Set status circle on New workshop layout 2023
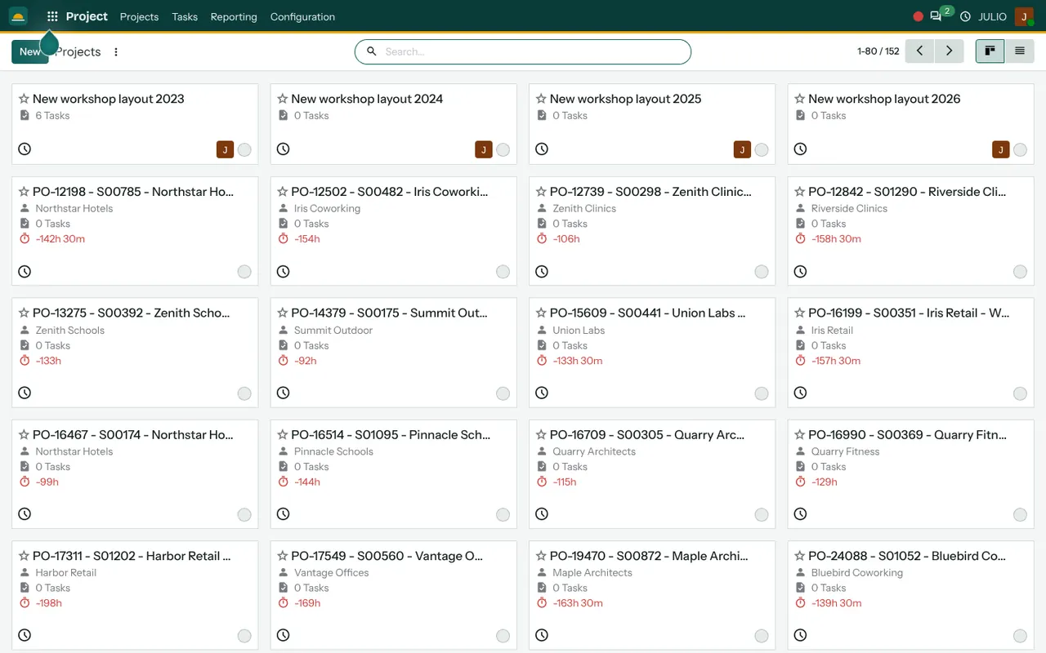Screen dimensions: 1046x653 pyautogui.click(x=244, y=149)
